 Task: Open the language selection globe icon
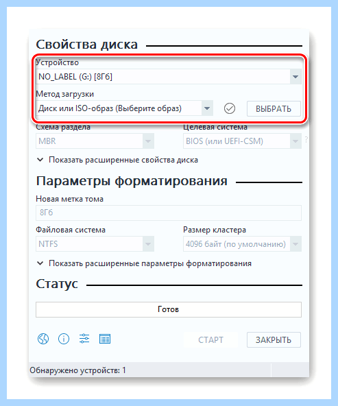43,339
